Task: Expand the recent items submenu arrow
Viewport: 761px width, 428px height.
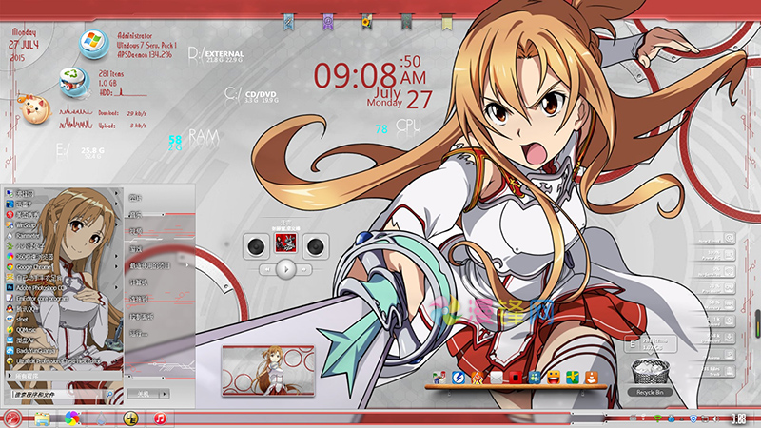Action: click(x=187, y=265)
